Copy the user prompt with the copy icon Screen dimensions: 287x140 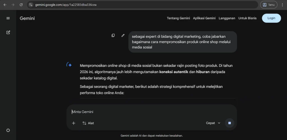tap(113, 35)
